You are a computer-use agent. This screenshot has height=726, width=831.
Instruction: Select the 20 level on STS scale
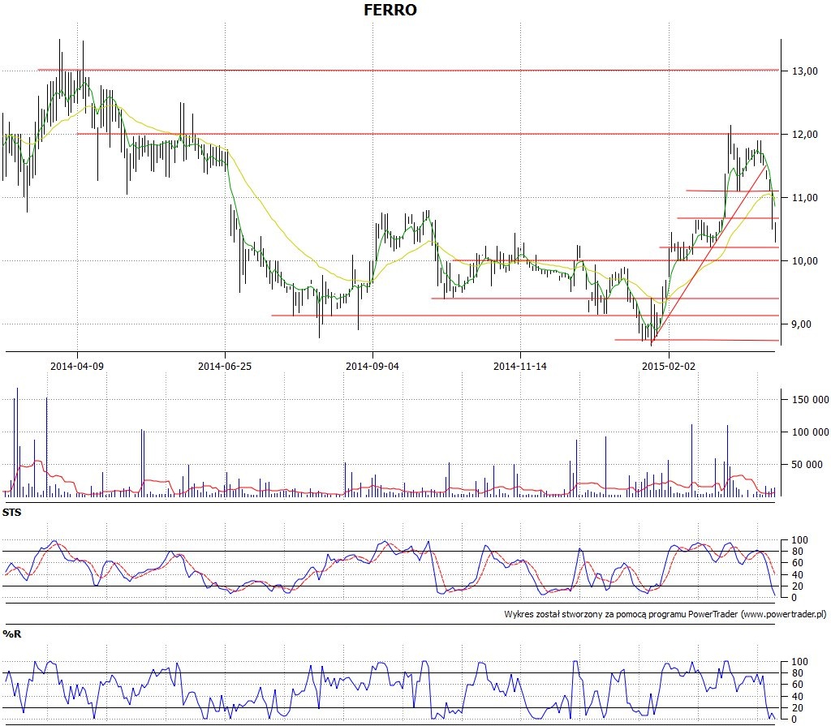[x=797, y=586]
